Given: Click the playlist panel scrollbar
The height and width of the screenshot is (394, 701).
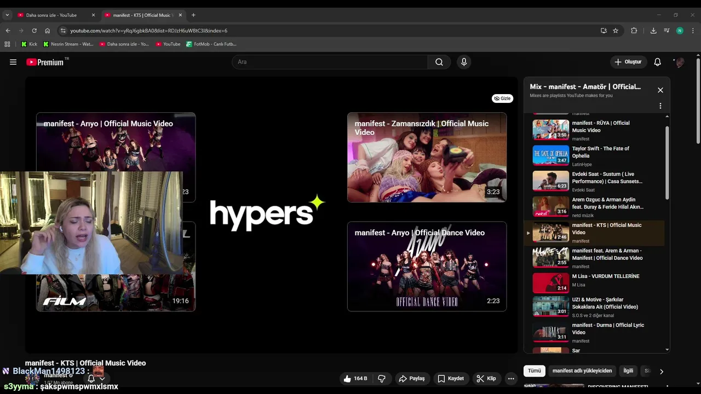Looking at the screenshot, I should (667, 163).
